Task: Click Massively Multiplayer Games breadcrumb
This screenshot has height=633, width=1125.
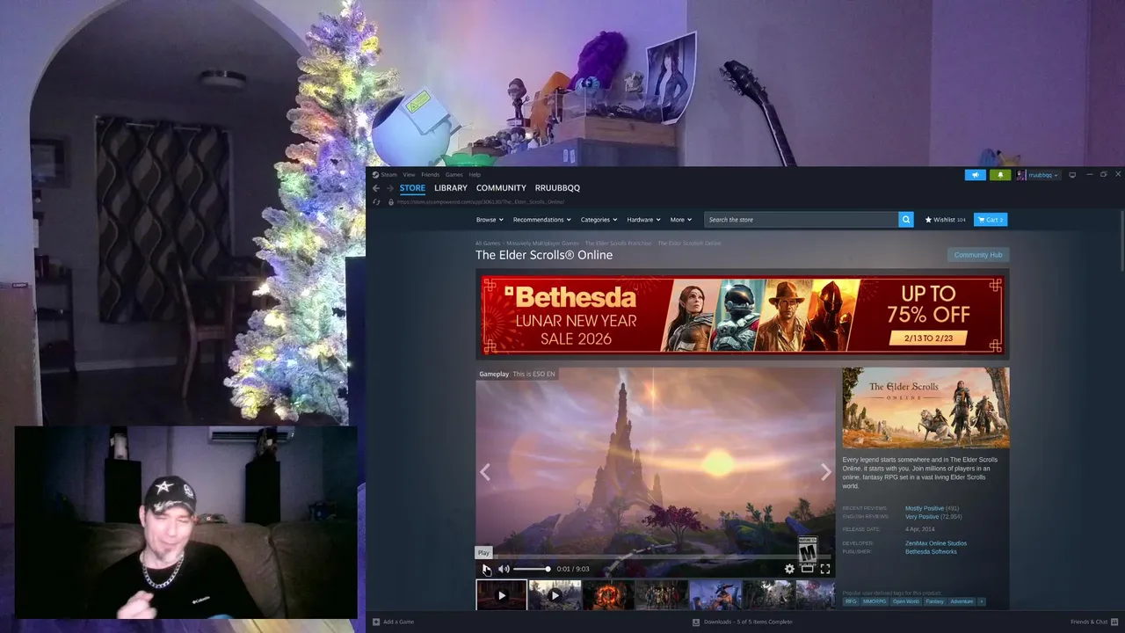Action: [x=542, y=243]
